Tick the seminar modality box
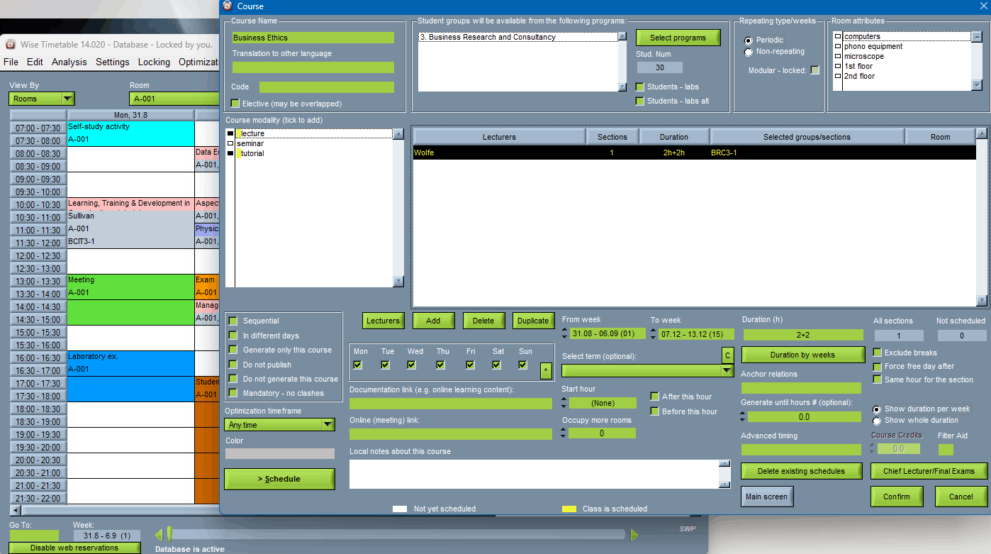This screenshot has height=554, width=991. tap(230, 143)
